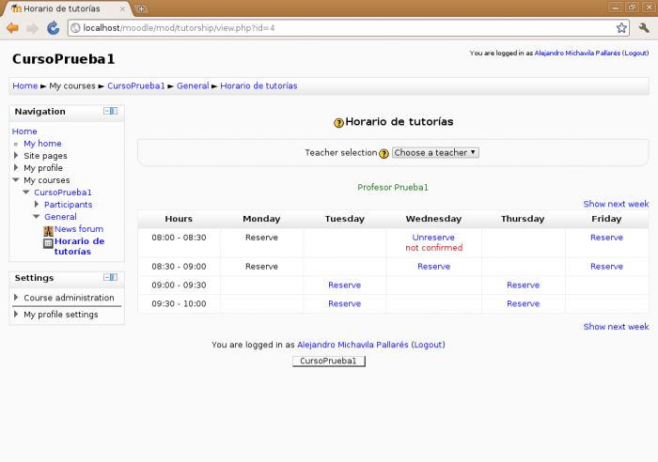Click Show next week below the table
This screenshot has width=658, height=462.
[x=616, y=326]
